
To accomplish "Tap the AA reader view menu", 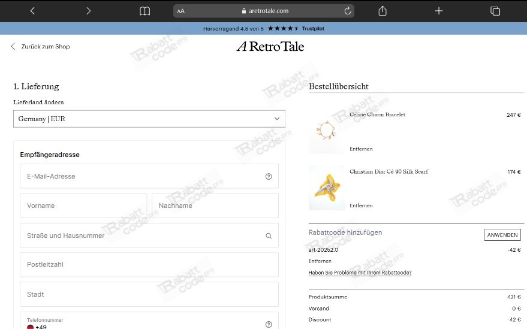I will 181,11.
